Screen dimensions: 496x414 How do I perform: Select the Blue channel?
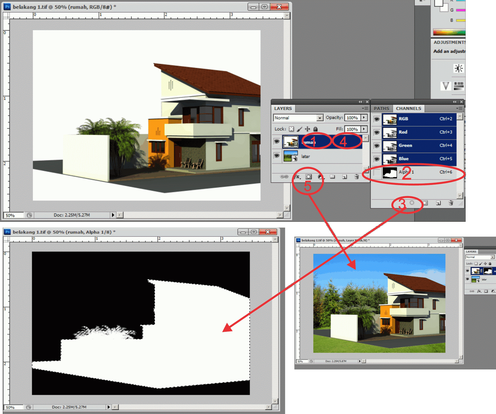[x=412, y=159]
